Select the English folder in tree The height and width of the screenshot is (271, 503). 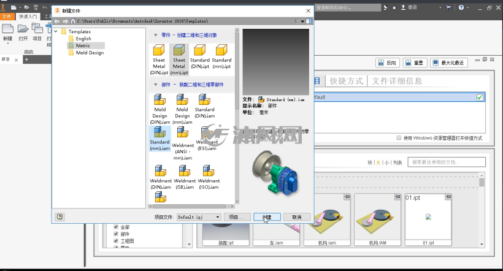pyautogui.click(x=80, y=39)
